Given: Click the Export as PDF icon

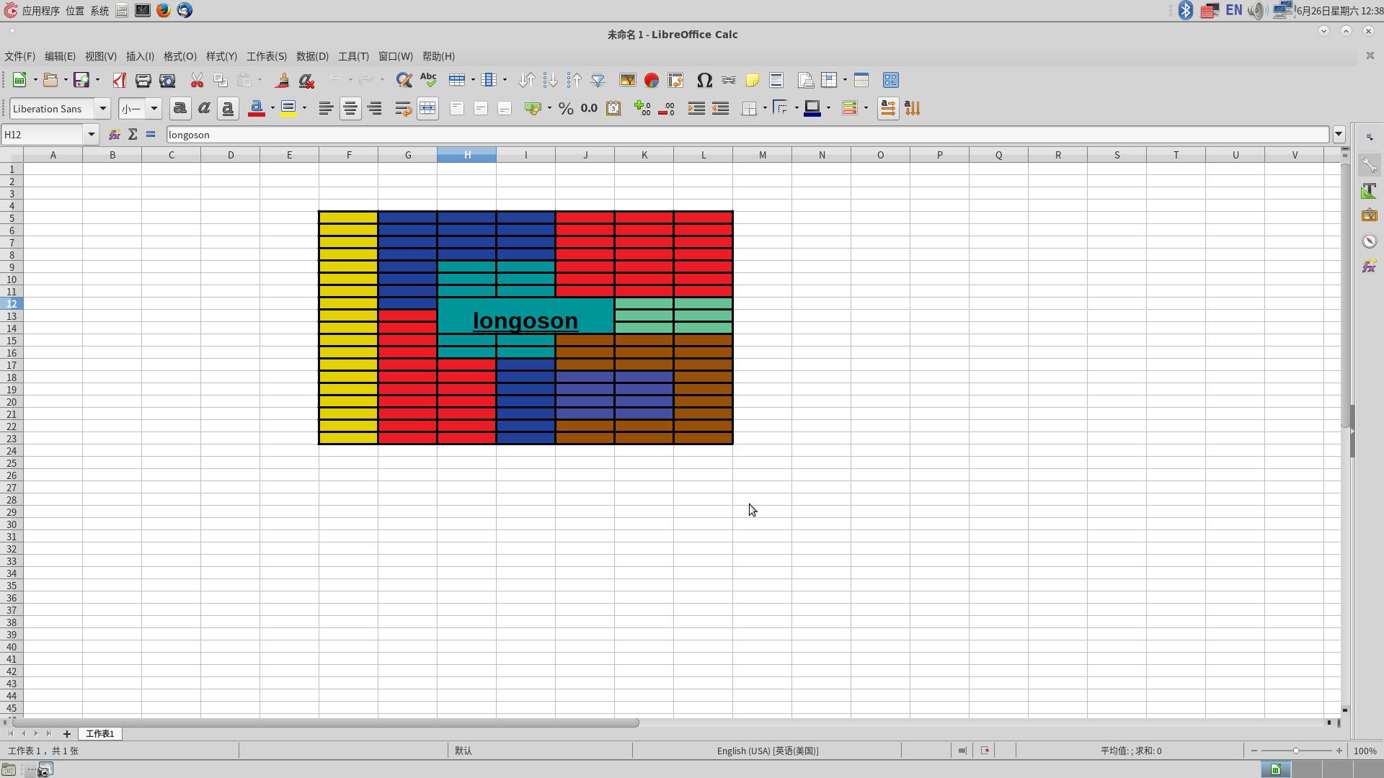Looking at the screenshot, I should point(119,80).
